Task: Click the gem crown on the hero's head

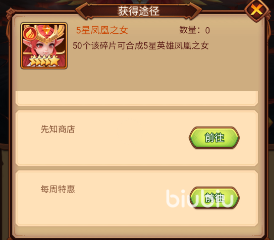Action: coord(47,31)
